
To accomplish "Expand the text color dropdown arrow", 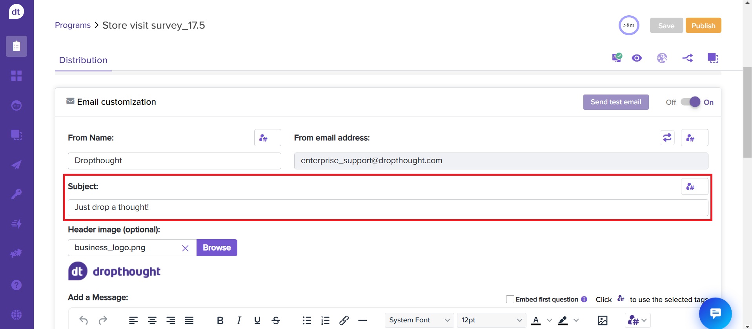I will 549,320.
